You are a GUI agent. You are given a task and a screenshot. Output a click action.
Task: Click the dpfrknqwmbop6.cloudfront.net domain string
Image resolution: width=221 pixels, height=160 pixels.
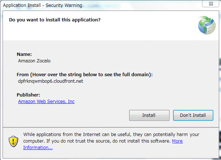[x=50, y=81]
